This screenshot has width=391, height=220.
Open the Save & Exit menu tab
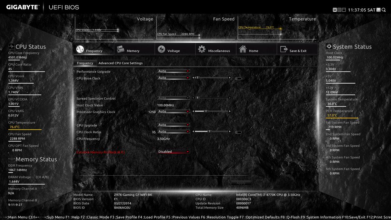[x=297, y=49]
